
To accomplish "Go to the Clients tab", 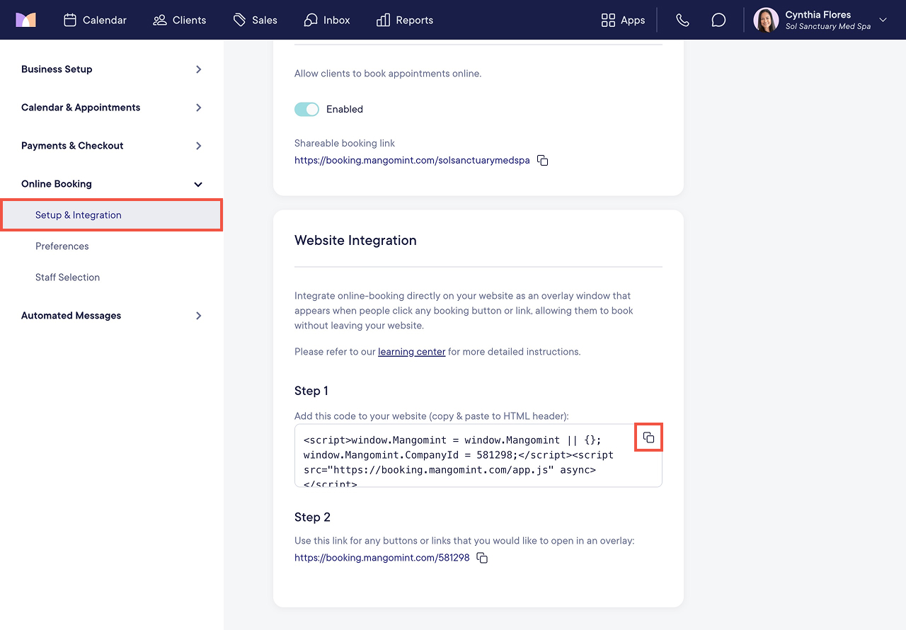I will pos(180,20).
